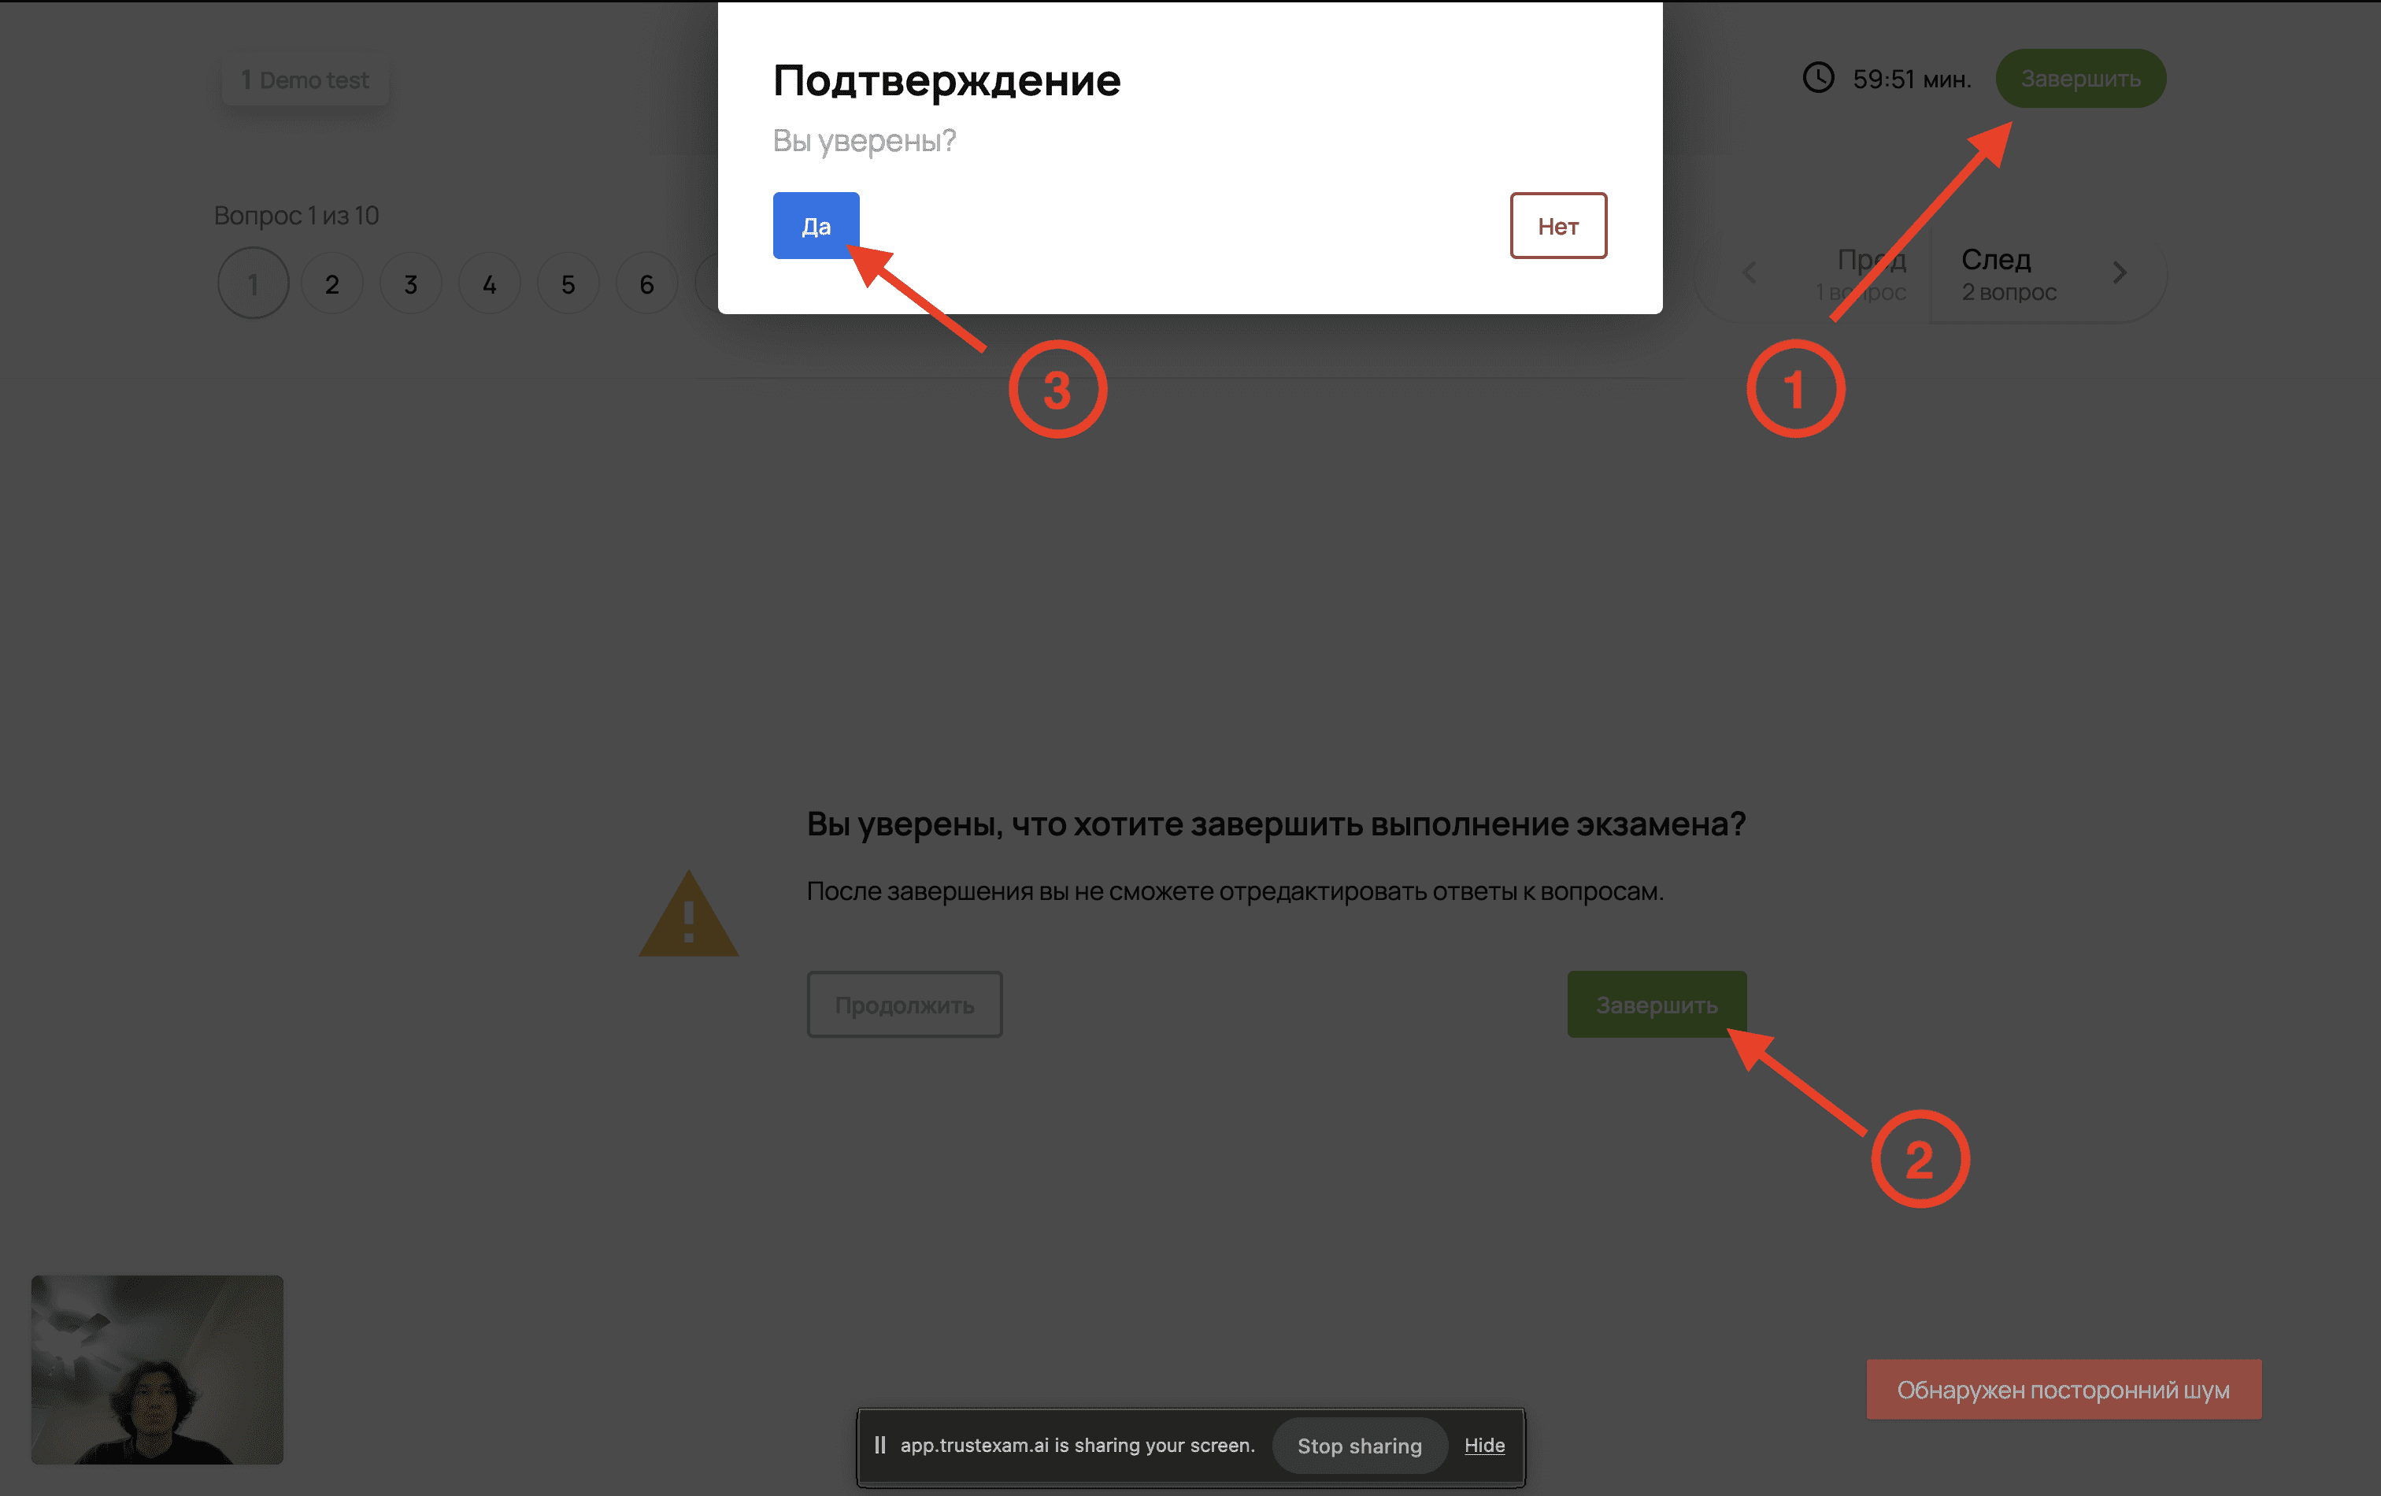Confirm with the blue Да button
2381x1496 pixels.
tap(816, 225)
